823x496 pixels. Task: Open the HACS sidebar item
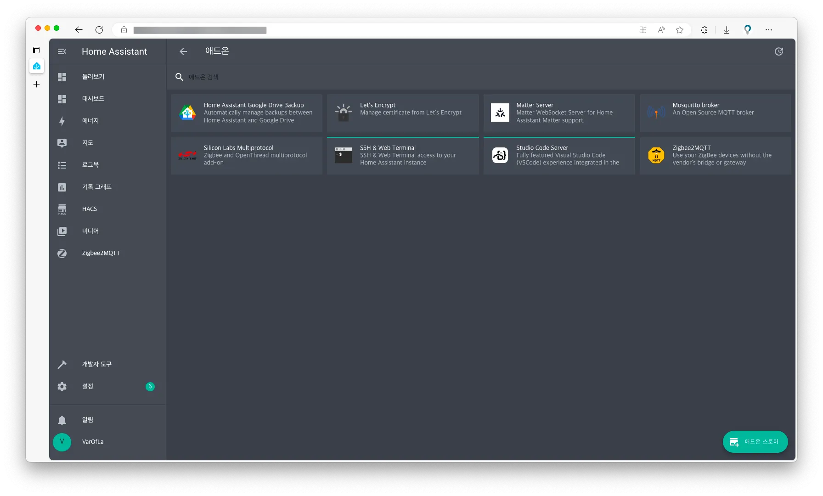(108, 209)
